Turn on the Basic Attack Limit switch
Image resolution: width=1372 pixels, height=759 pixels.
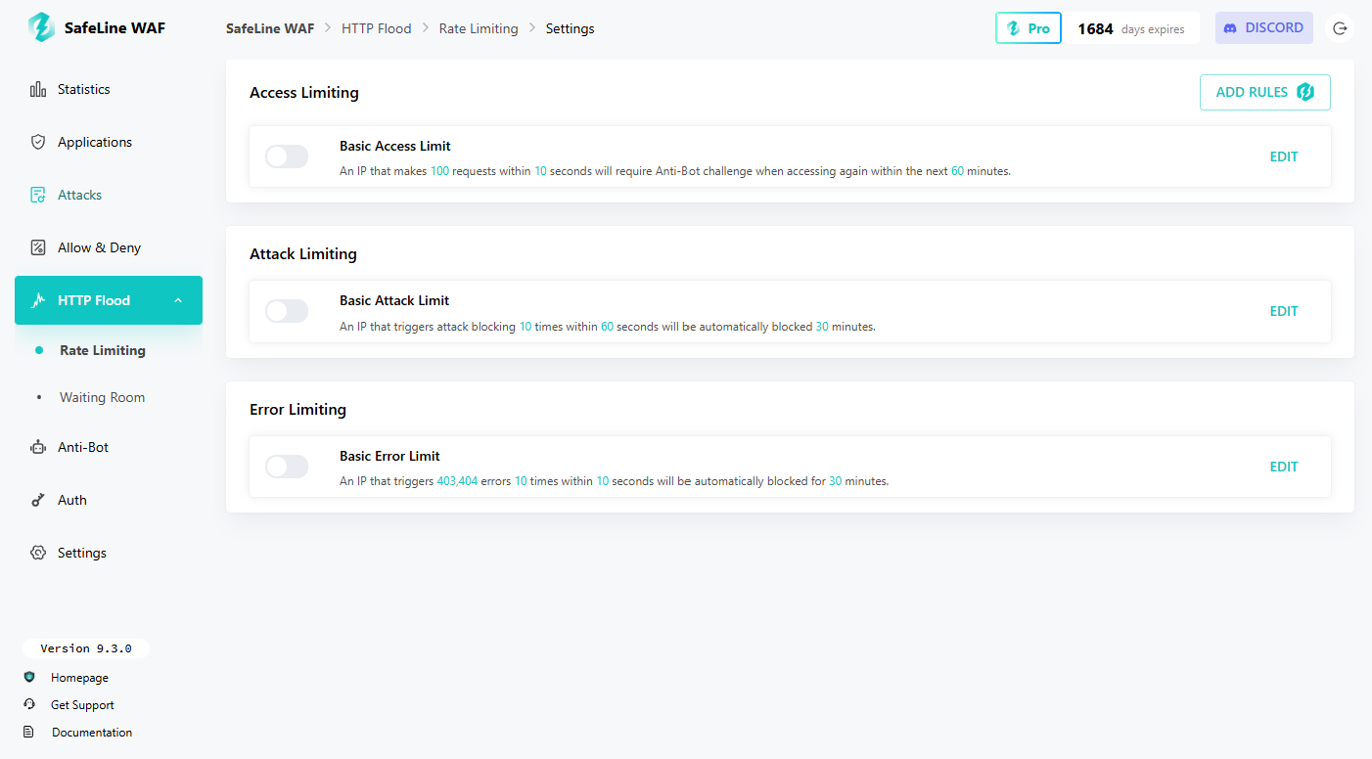click(x=287, y=311)
